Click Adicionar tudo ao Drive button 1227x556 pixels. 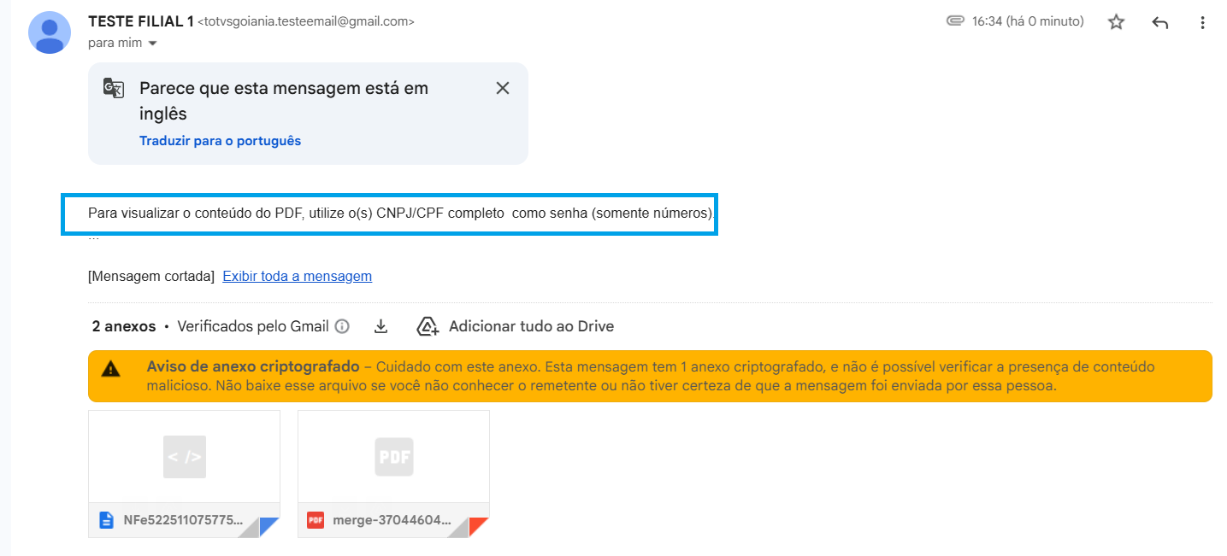pyautogui.click(x=516, y=326)
